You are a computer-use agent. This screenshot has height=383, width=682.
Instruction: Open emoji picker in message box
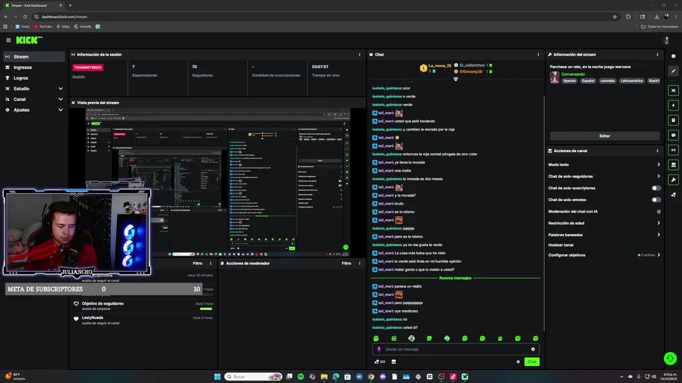coord(533,349)
